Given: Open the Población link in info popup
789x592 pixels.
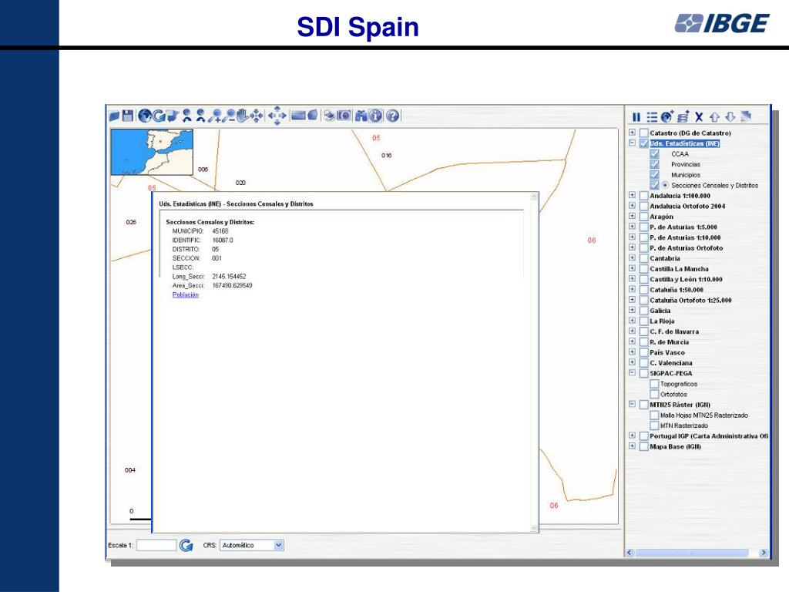Looking at the screenshot, I should pos(185,295).
